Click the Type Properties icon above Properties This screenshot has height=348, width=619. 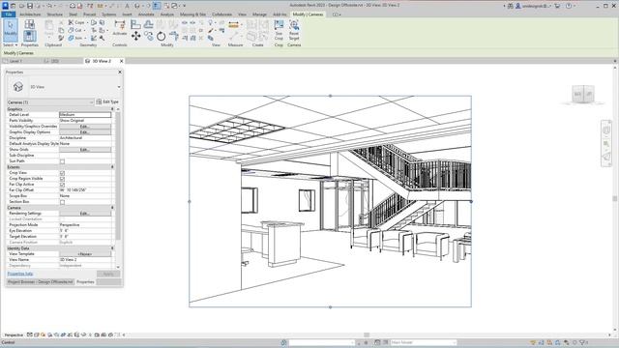point(30,24)
